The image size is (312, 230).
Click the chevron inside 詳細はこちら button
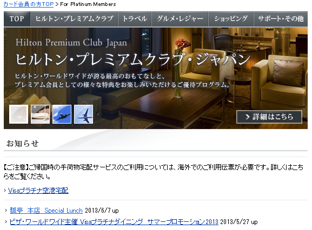[247, 117]
